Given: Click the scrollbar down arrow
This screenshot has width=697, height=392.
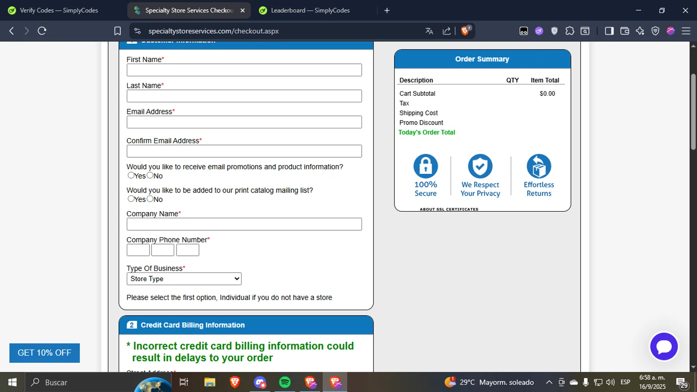Looking at the screenshot, I should [x=693, y=367].
